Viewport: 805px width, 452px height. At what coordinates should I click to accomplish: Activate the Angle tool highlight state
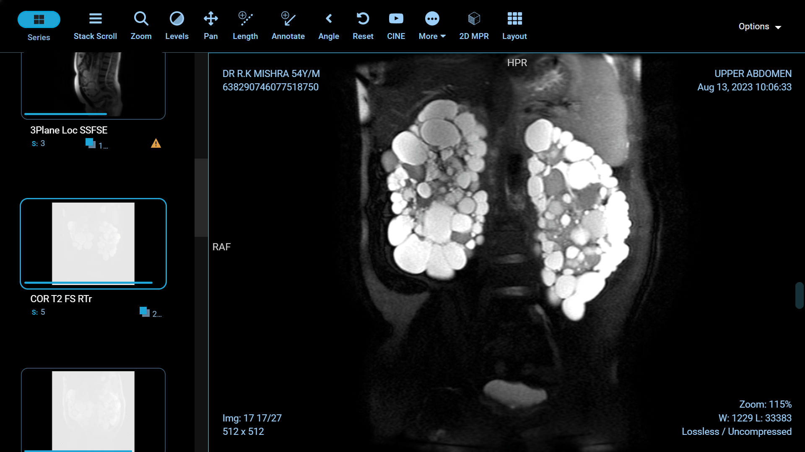pos(329,25)
